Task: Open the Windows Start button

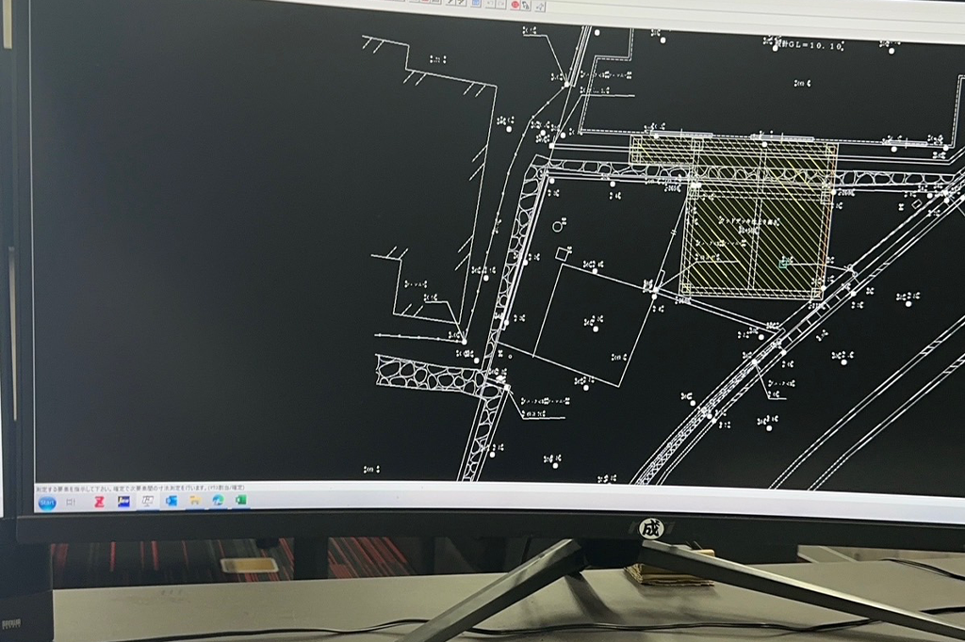Action: [x=47, y=503]
